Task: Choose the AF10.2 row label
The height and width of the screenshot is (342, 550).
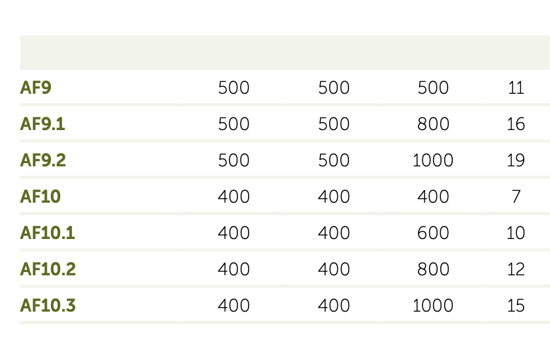Action: point(48,269)
